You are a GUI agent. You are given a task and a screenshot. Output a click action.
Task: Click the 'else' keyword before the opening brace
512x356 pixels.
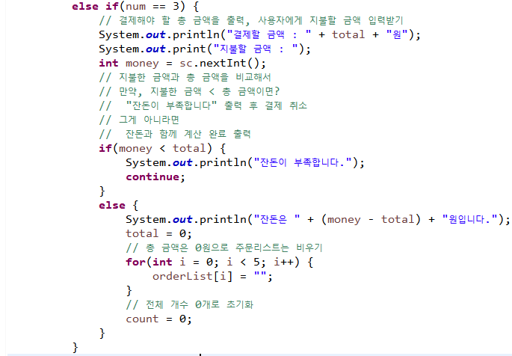coord(112,205)
